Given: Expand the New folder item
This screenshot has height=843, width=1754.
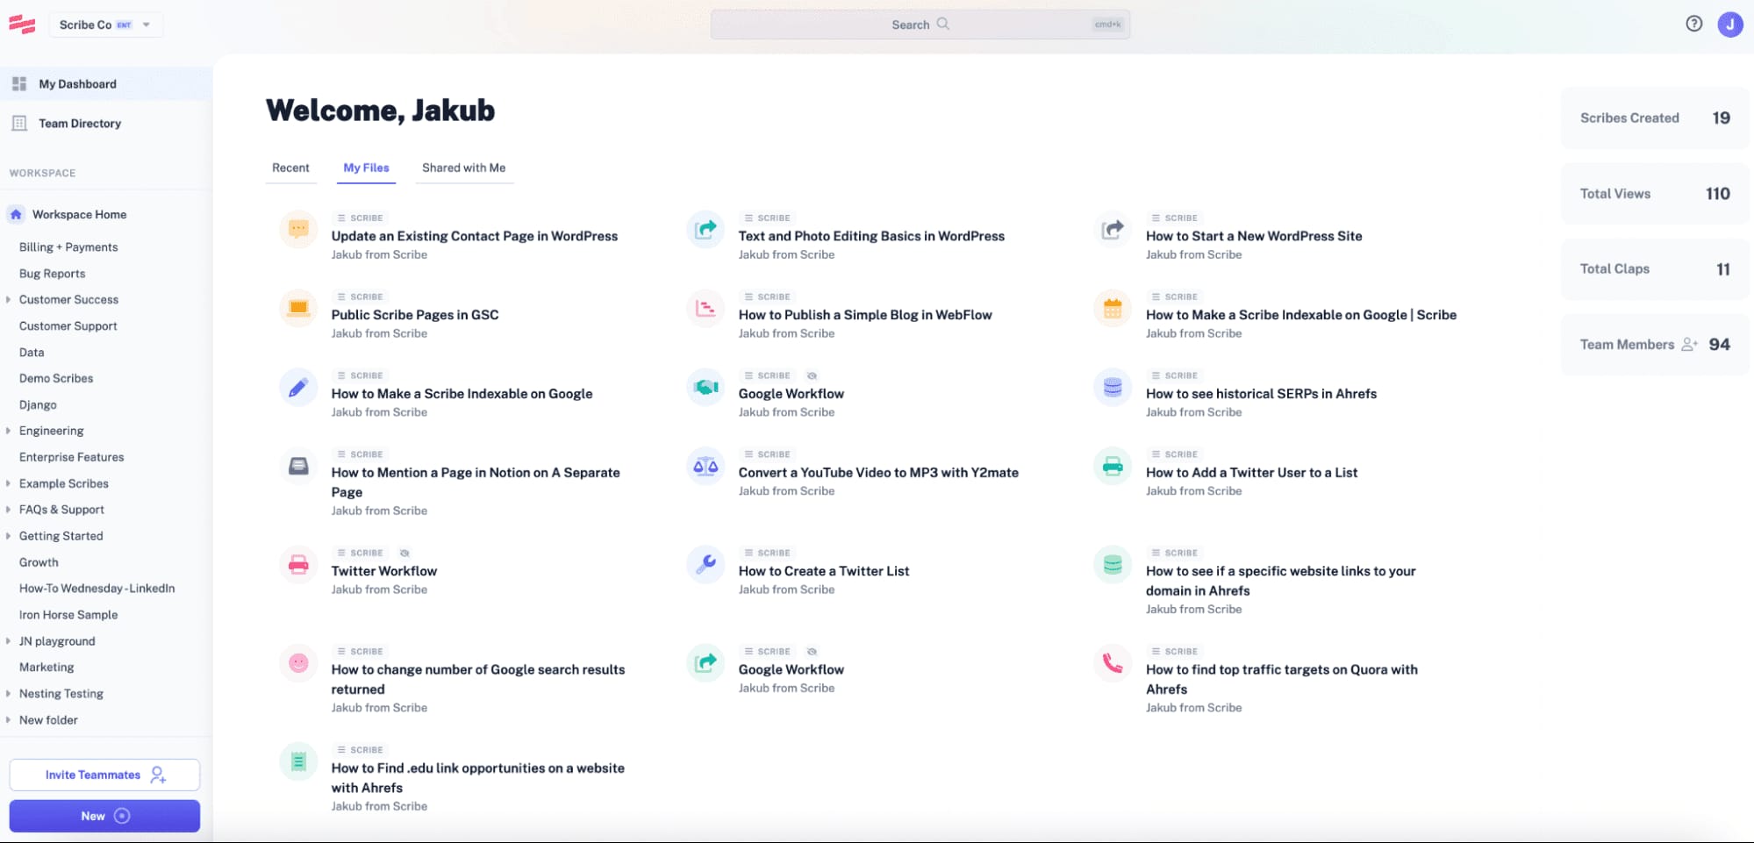Looking at the screenshot, I should [8, 720].
